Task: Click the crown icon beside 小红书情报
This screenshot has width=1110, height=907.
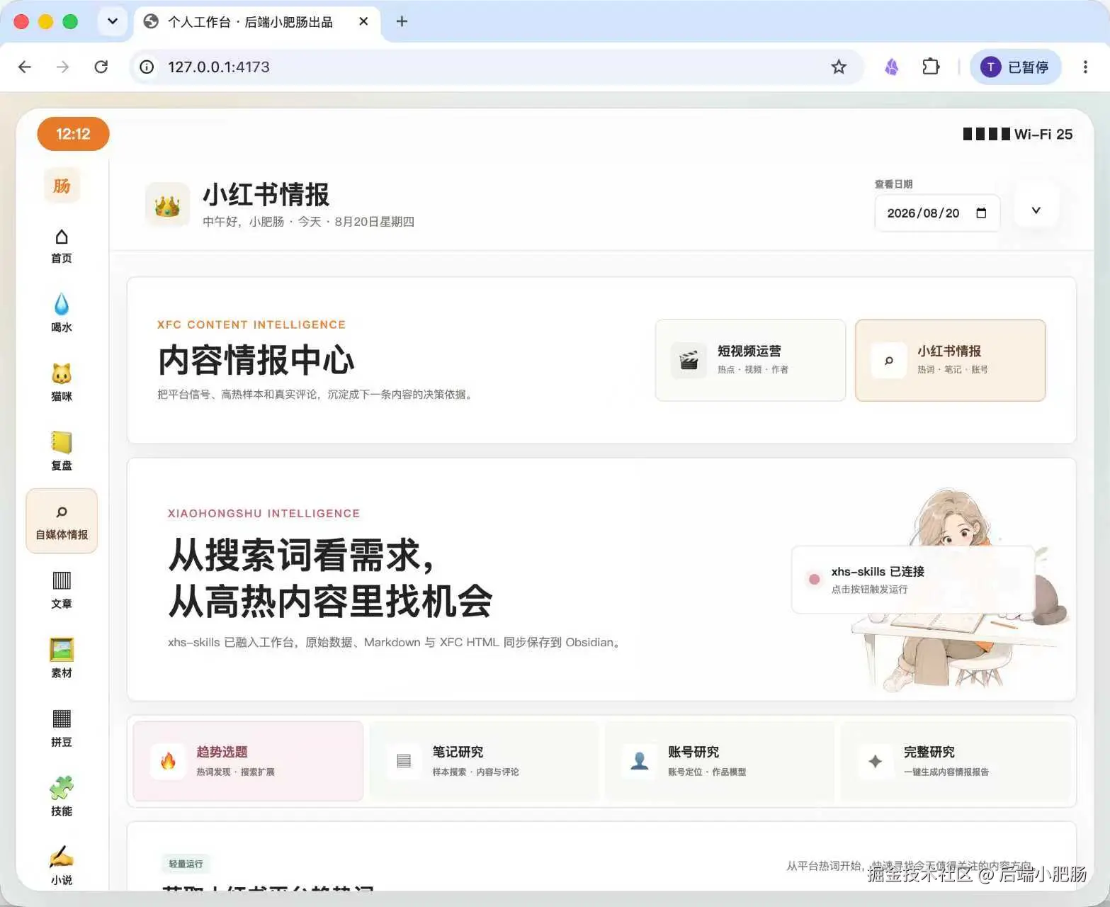Action: pyautogui.click(x=167, y=205)
